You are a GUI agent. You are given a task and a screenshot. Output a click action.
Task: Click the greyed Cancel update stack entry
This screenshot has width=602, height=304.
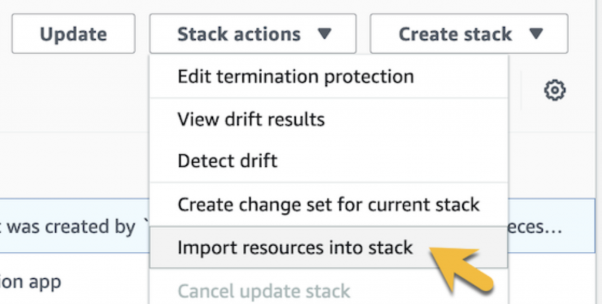coord(264,290)
